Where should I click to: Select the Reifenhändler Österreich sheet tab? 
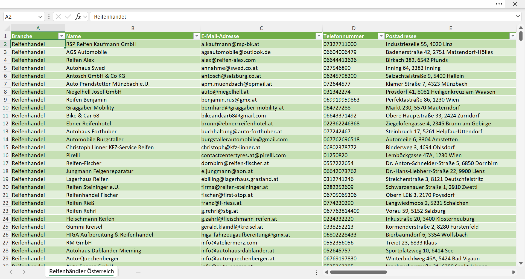[81, 271]
